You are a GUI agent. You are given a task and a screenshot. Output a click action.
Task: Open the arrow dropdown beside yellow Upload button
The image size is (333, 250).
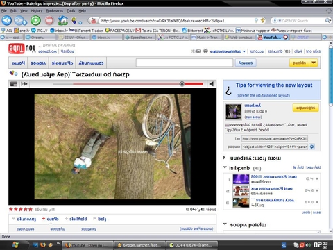pyautogui.click(x=314, y=62)
